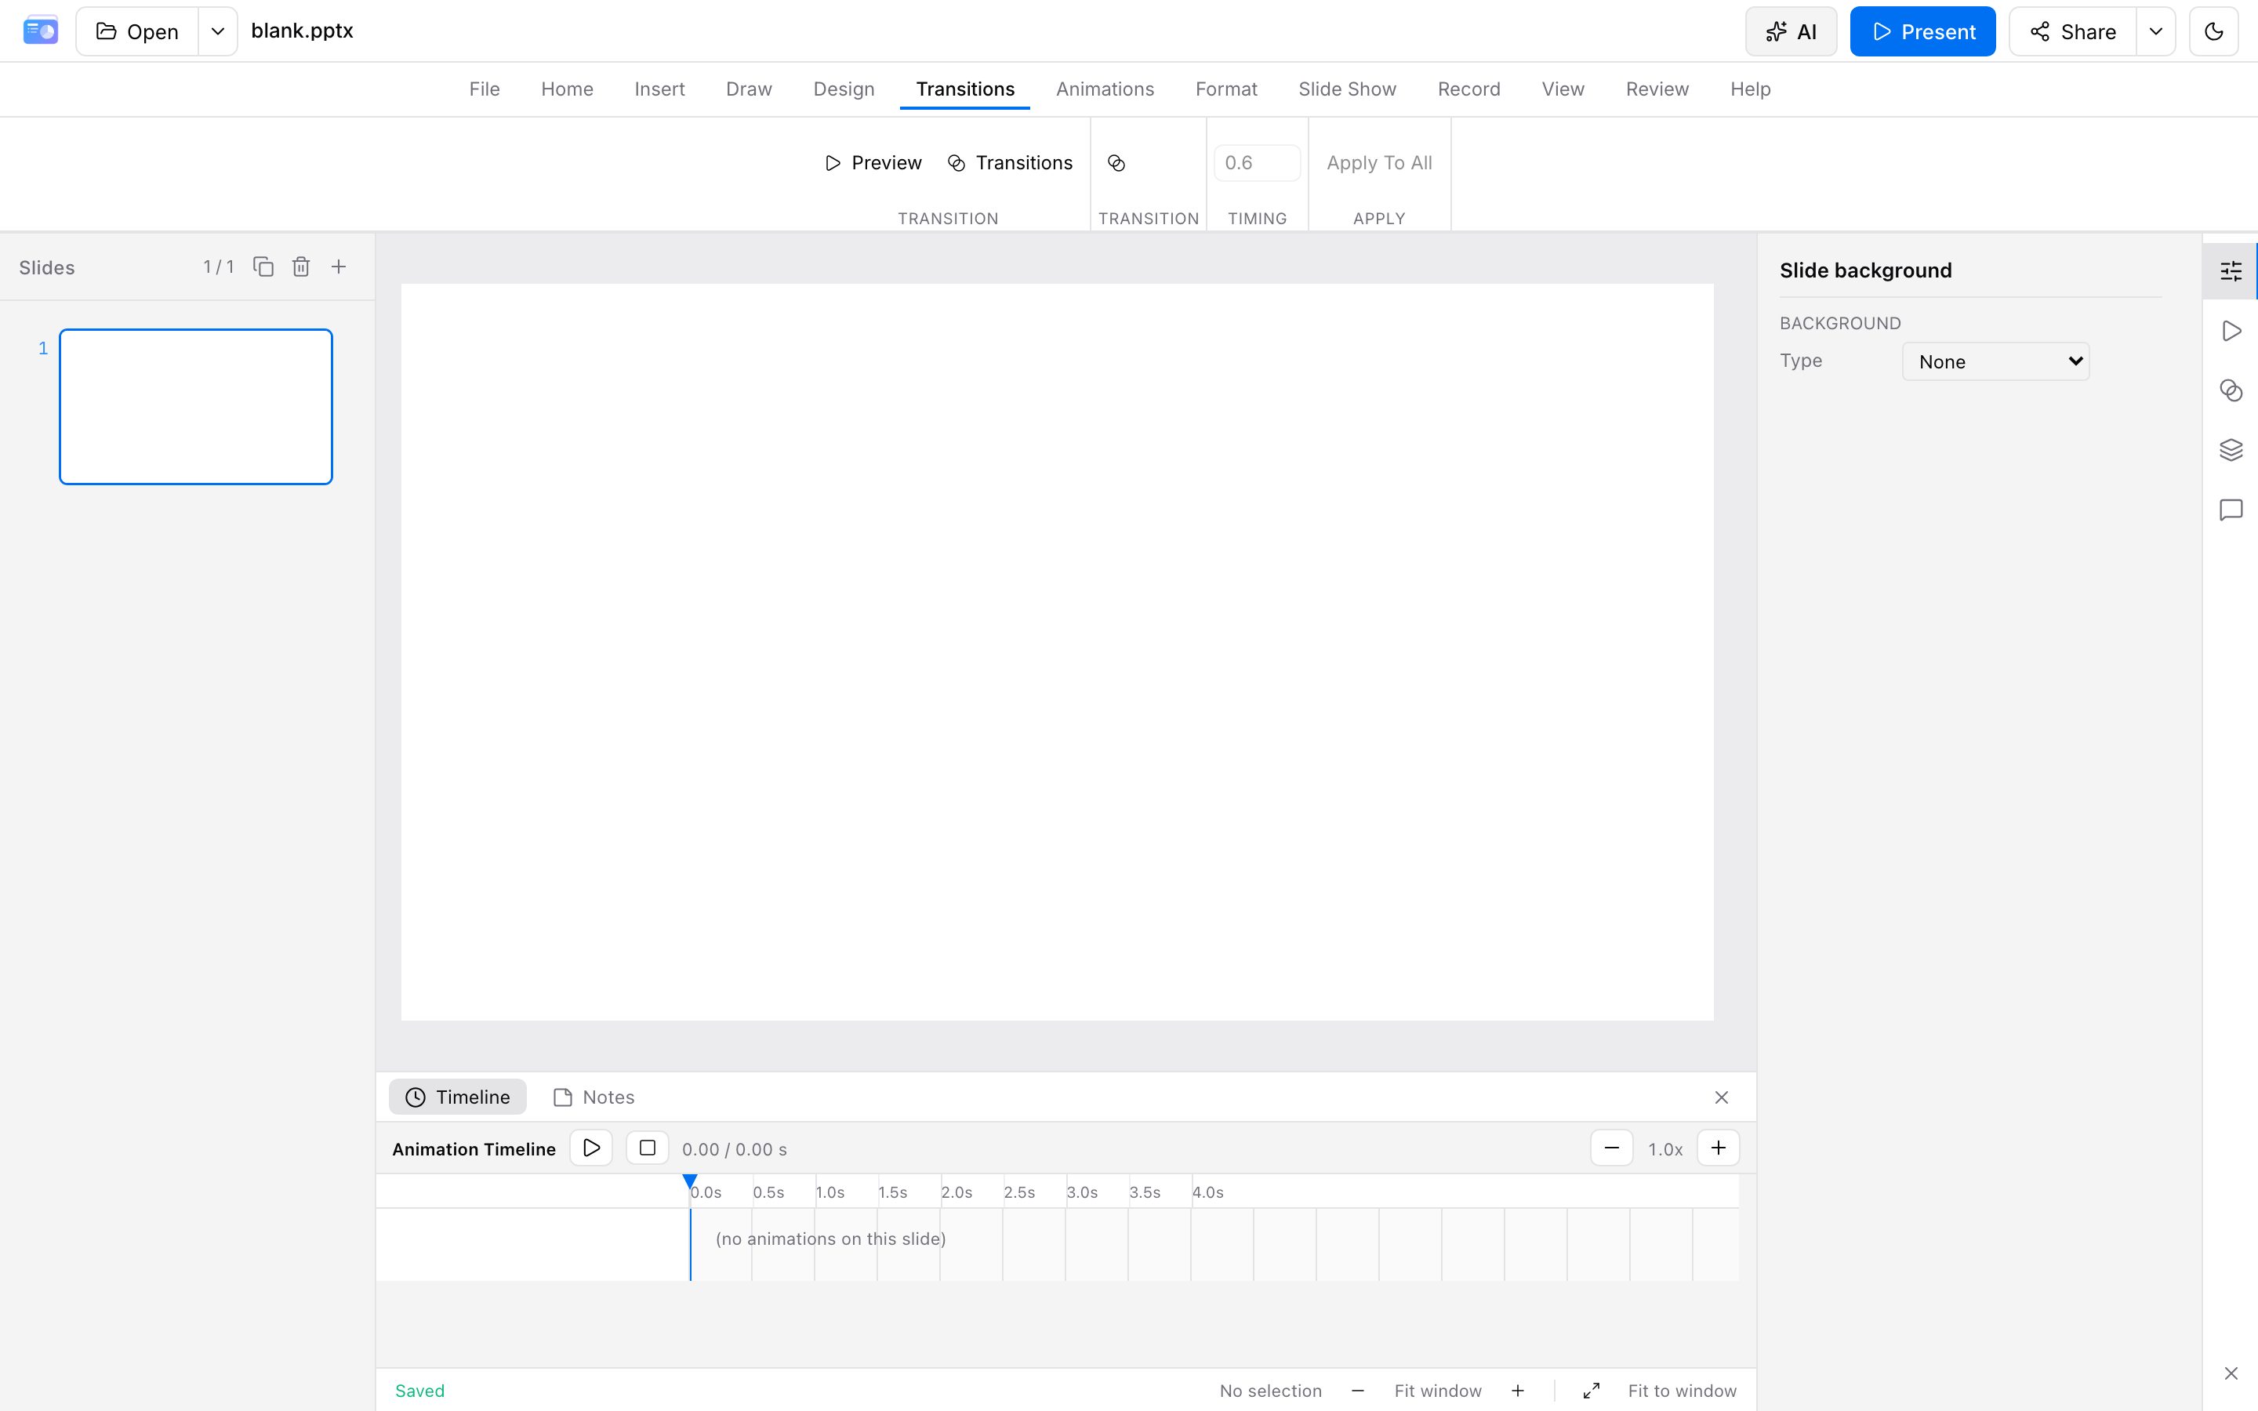Switch to the Home tab

coord(566,89)
